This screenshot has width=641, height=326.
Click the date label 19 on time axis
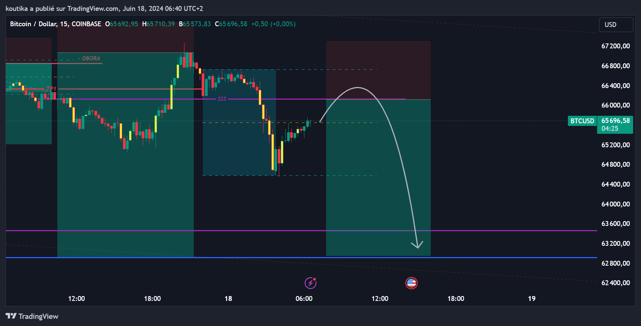[532, 299]
